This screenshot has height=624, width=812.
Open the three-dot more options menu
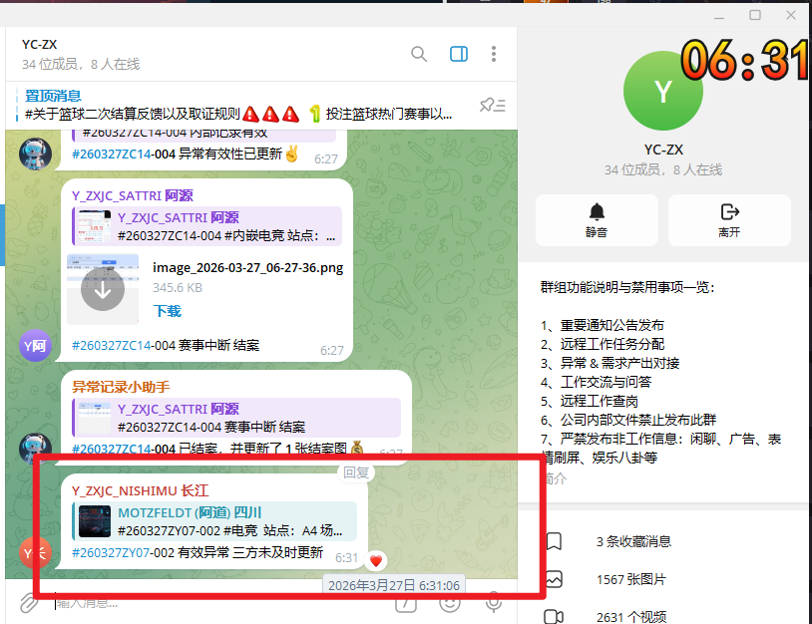494,54
